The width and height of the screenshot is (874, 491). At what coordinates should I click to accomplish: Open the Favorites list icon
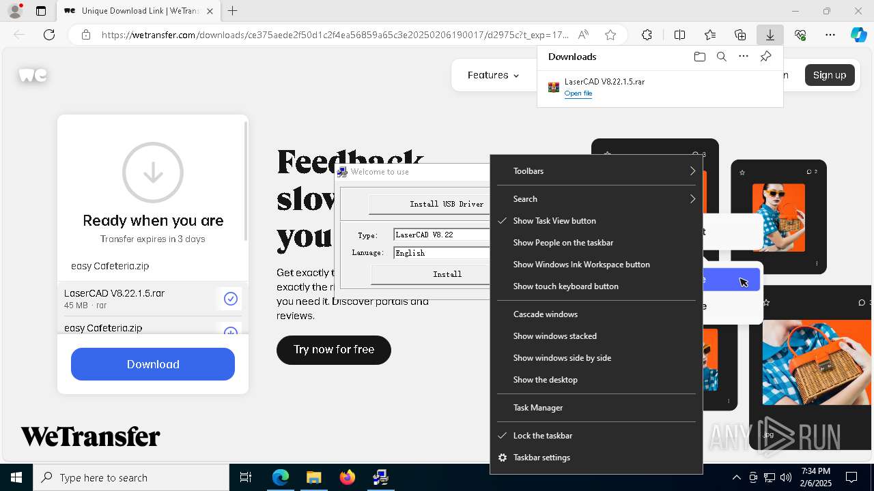710,35
